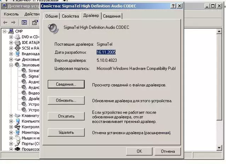Click the highlighted date 16.11.2005
The height and width of the screenshot is (164, 226).
(106, 52)
